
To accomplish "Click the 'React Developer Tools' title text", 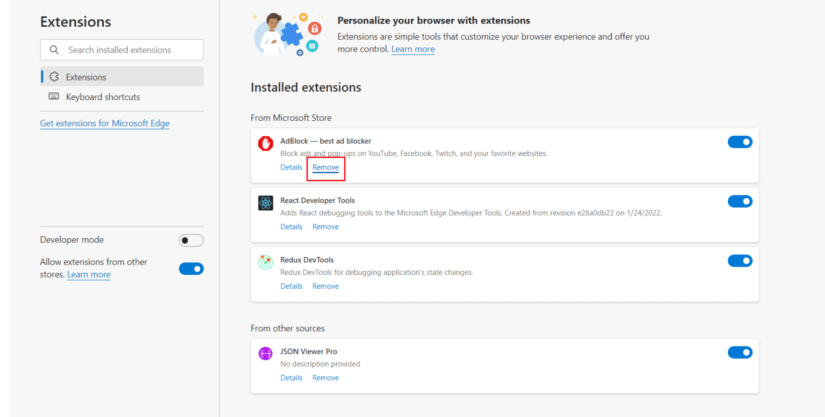I will pyautogui.click(x=317, y=200).
